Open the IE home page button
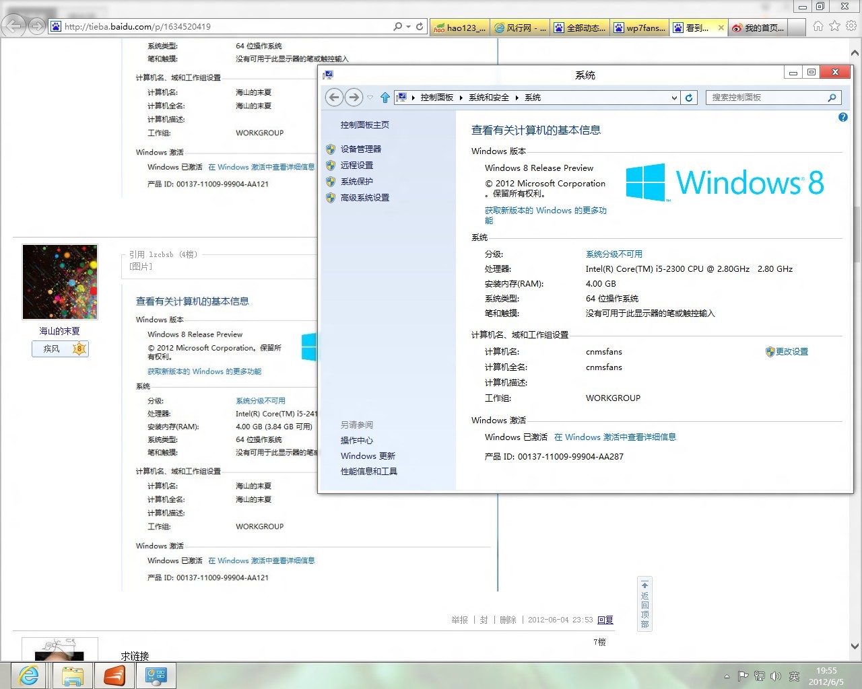The width and height of the screenshot is (862, 689). [818, 26]
